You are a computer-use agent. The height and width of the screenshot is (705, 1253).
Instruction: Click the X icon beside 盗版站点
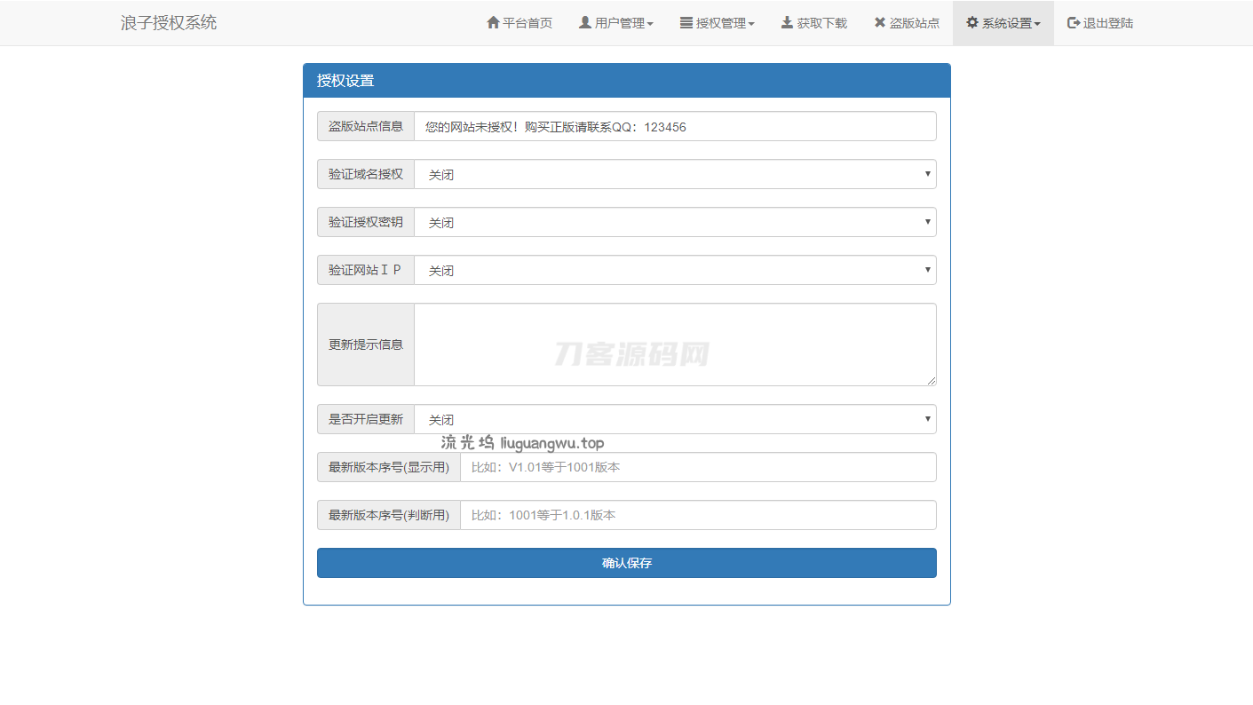(880, 23)
